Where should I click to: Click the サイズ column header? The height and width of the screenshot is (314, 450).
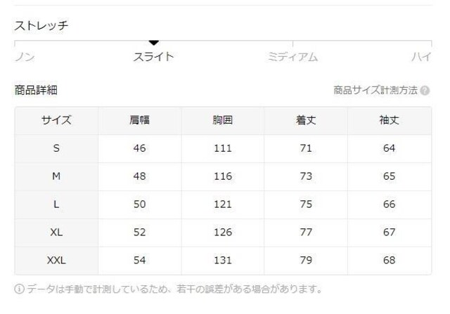(56, 120)
